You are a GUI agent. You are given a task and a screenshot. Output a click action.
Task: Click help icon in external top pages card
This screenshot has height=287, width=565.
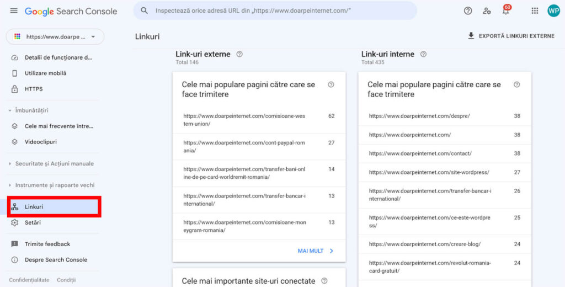(x=331, y=85)
